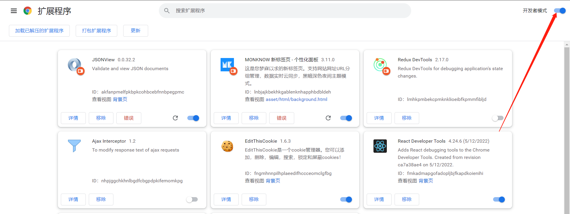Click Ajax Interceptor ID nhpjggchkhnlbgdfcbgpdpkifemomkpg

tap(137, 181)
